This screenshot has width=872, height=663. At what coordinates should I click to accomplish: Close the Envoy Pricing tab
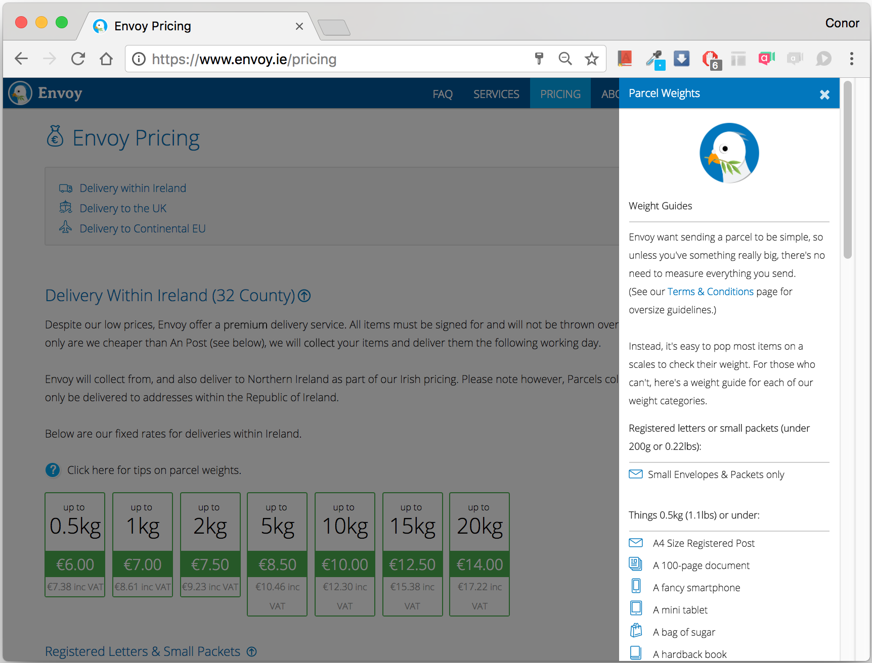[x=299, y=26]
